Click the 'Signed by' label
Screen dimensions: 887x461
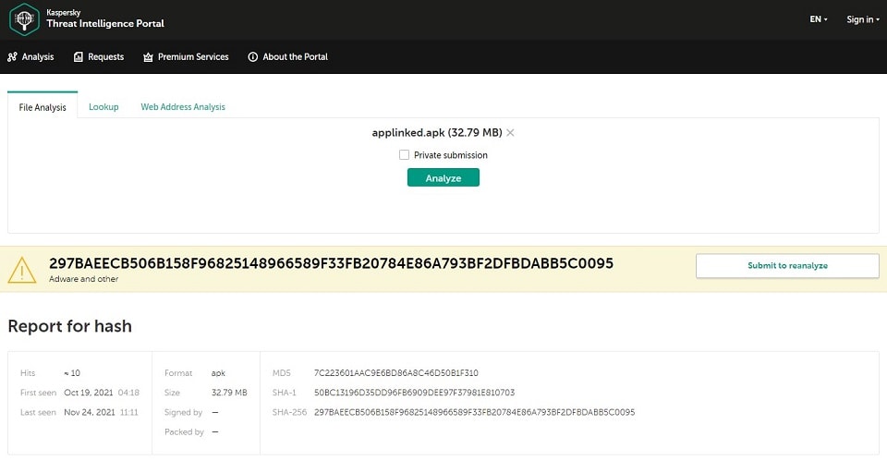pyautogui.click(x=183, y=412)
